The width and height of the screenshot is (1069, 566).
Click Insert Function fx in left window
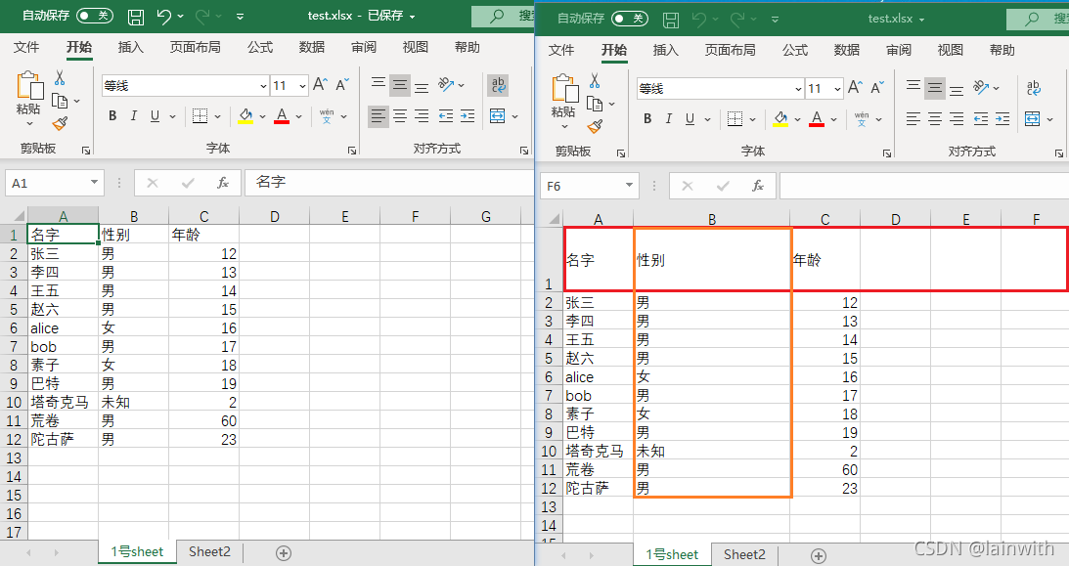[x=223, y=183]
